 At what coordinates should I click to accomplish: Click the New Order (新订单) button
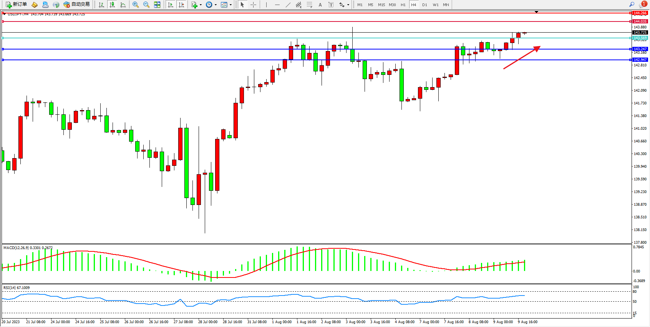pos(16,5)
